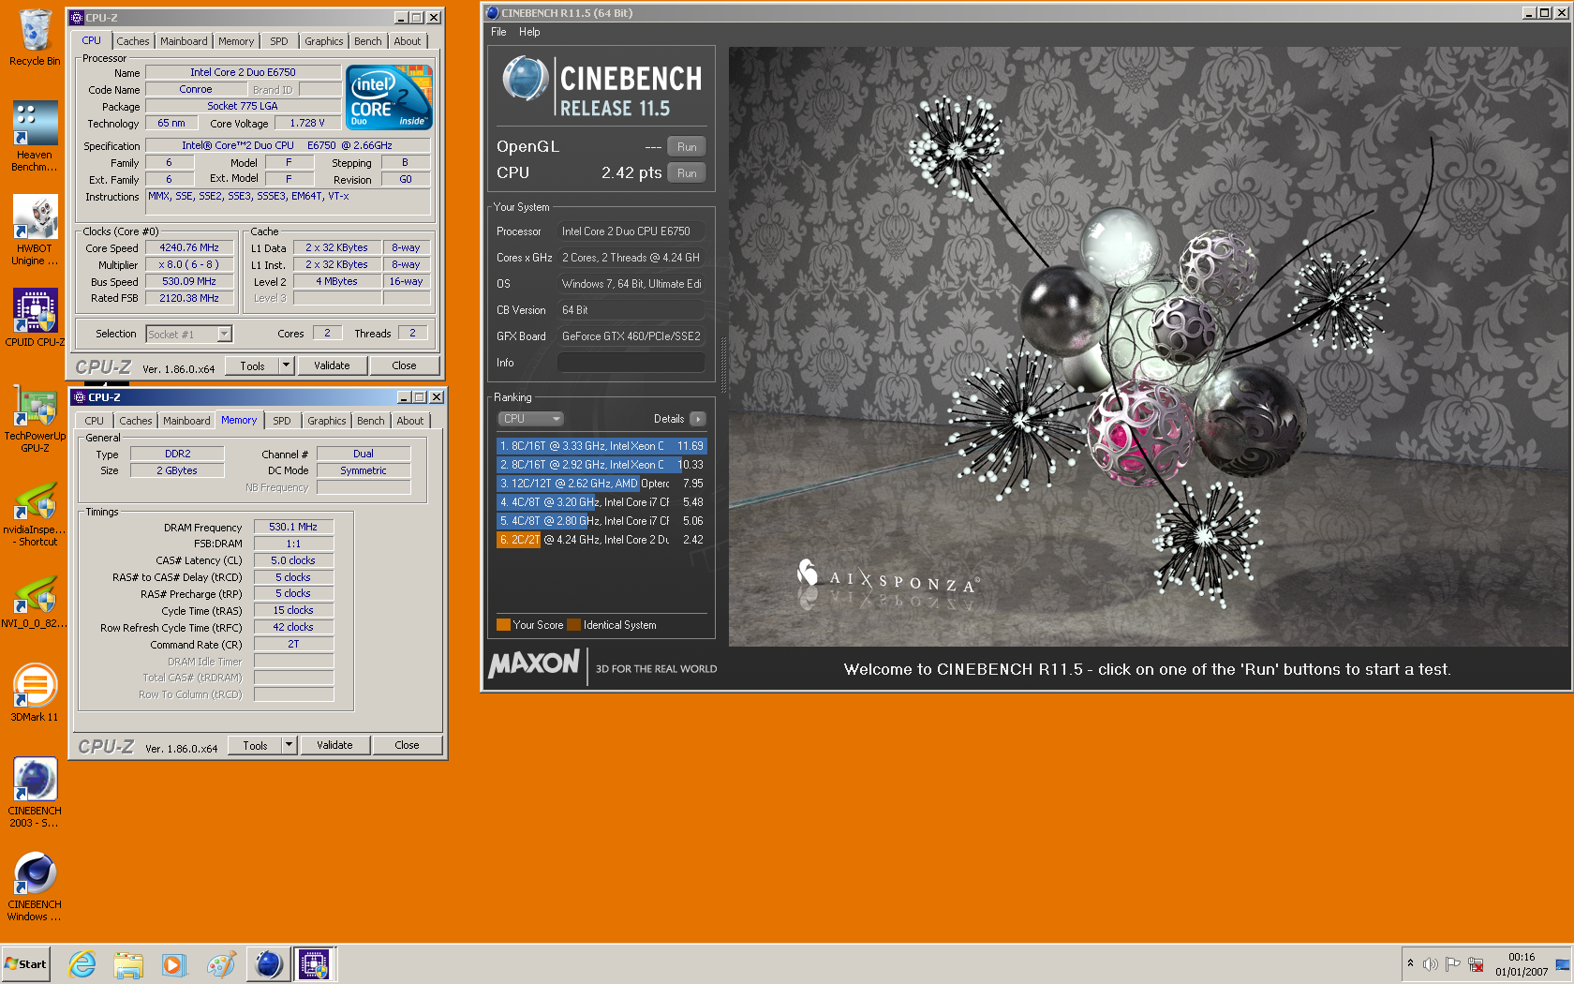Viewport: 1574px width, 984px height.
Task: Open NVI_0_0_82 desktop icon
Action: tap(35, 602)
